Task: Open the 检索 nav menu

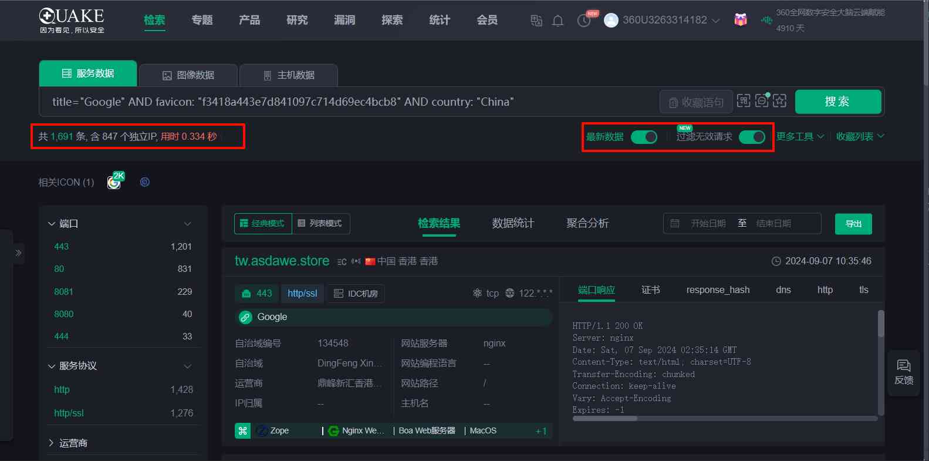Action: point(154,20)
